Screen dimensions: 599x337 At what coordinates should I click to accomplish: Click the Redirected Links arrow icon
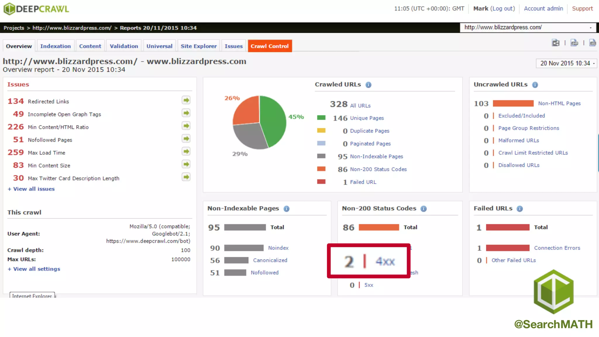(x=186, y=100)
